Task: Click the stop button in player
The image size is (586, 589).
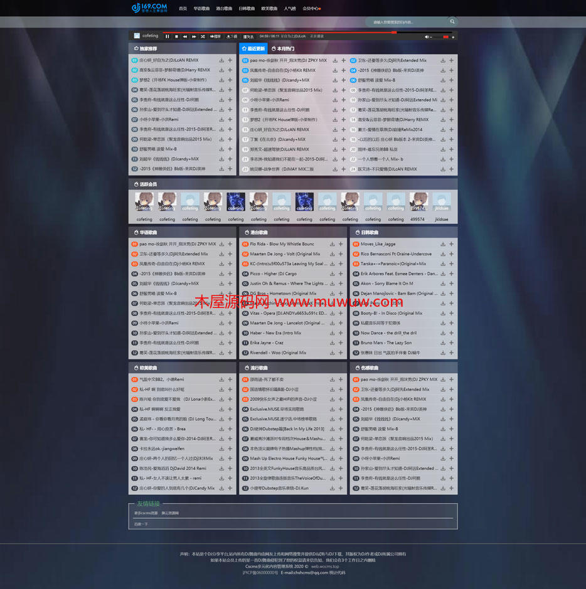Action: [x=176, y=36]
